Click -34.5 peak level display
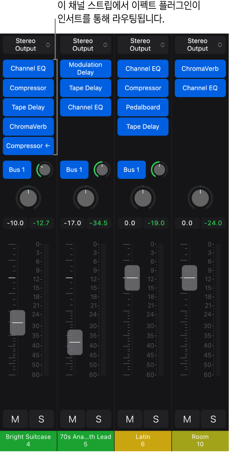Viewport: 229px width, 452px height. pyautogui.click(x=99, y=223)
